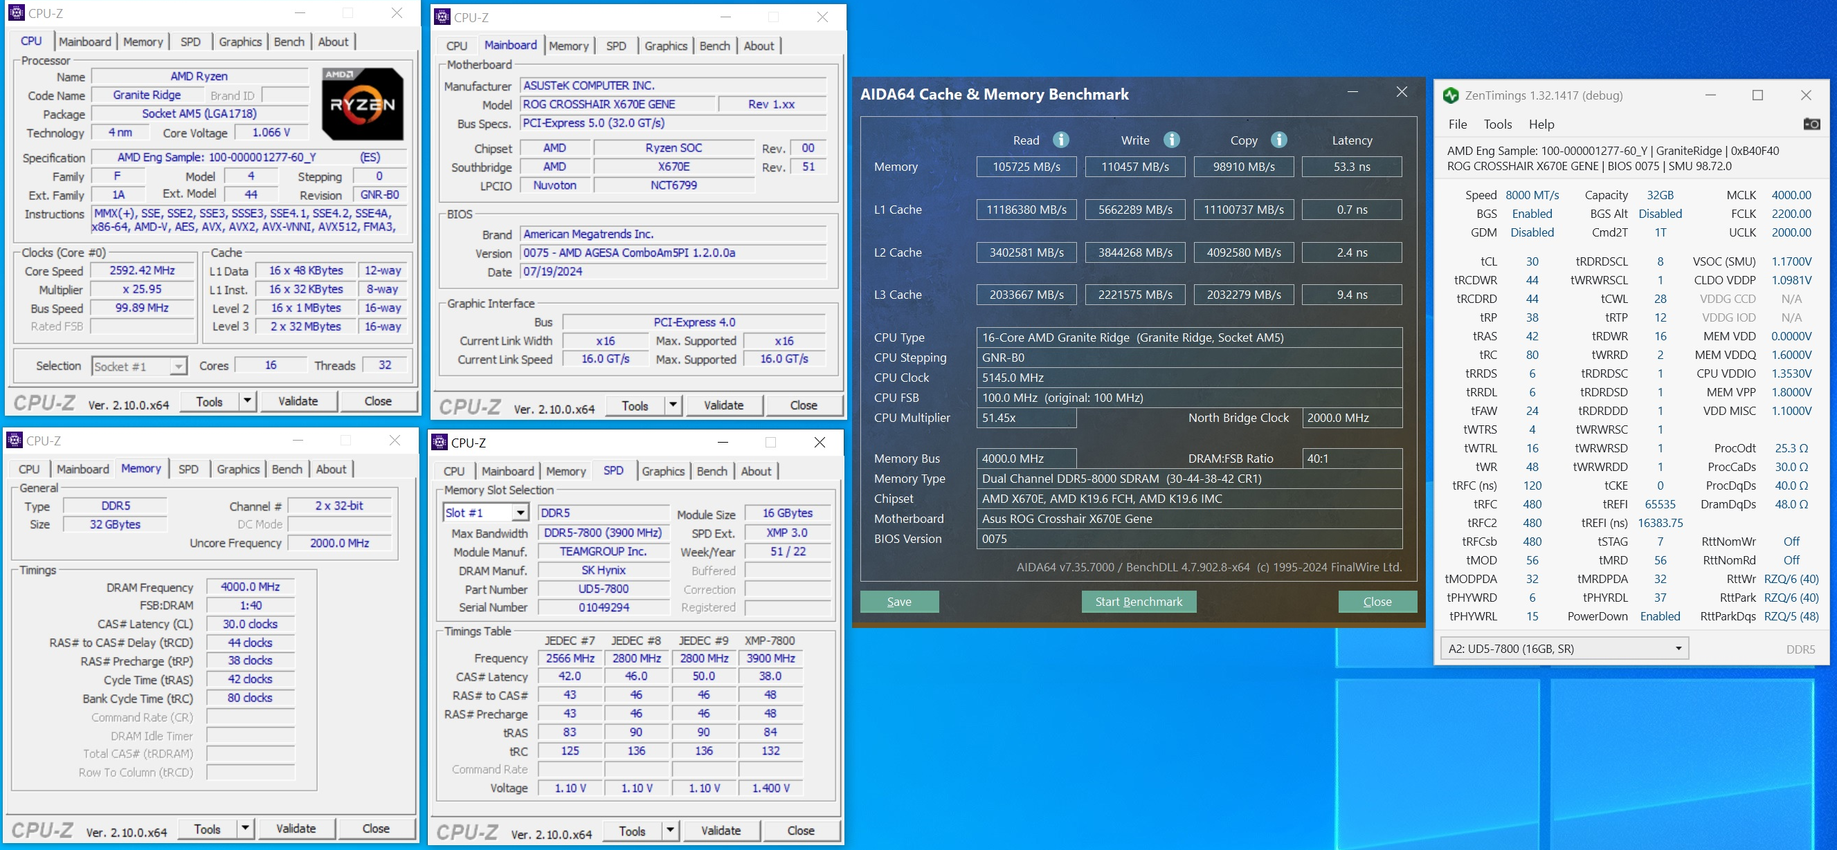Click the Copy info icon in AIDA64
The width and height of the screenshot is (1837, 850).
coord(1279,140)
